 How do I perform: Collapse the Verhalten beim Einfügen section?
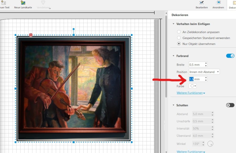click(174, 24)
